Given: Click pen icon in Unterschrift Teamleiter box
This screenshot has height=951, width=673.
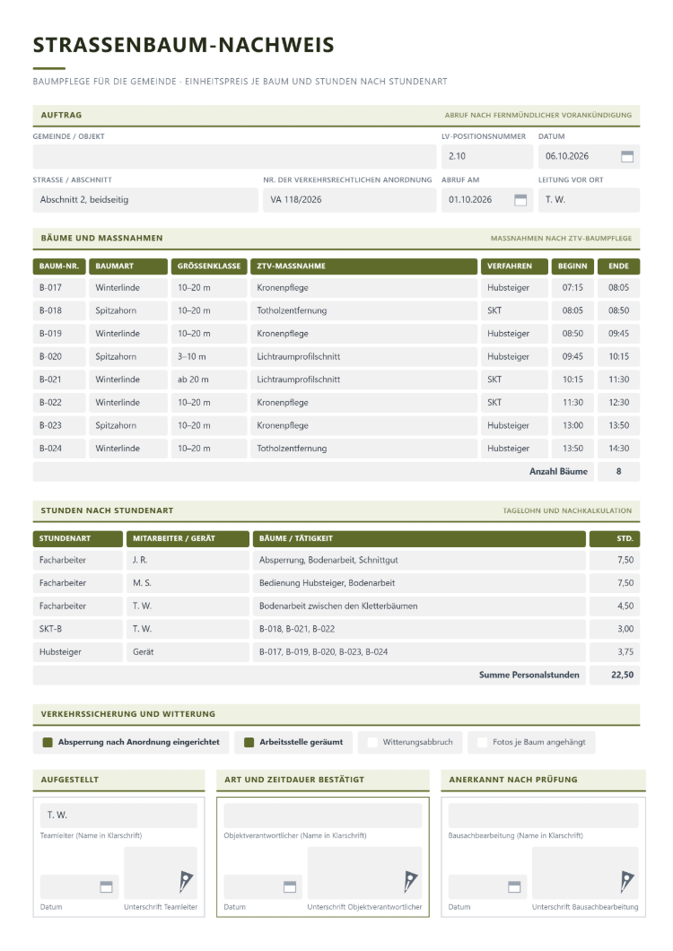Looking at the screenshot, I should pos(186,881).
